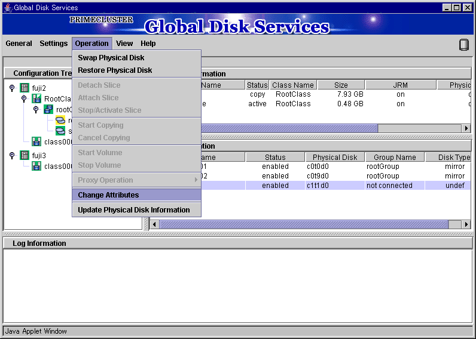Click the class0001 icon under fuji3
Image resolution: width=476 pixels, height=339 pixels.
point(36,166)
